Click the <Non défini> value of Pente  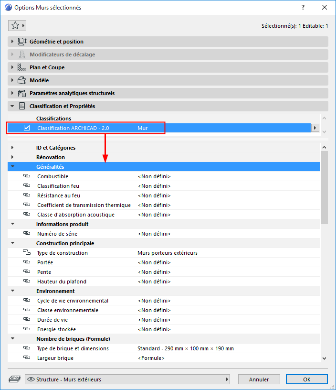point(154,272)
